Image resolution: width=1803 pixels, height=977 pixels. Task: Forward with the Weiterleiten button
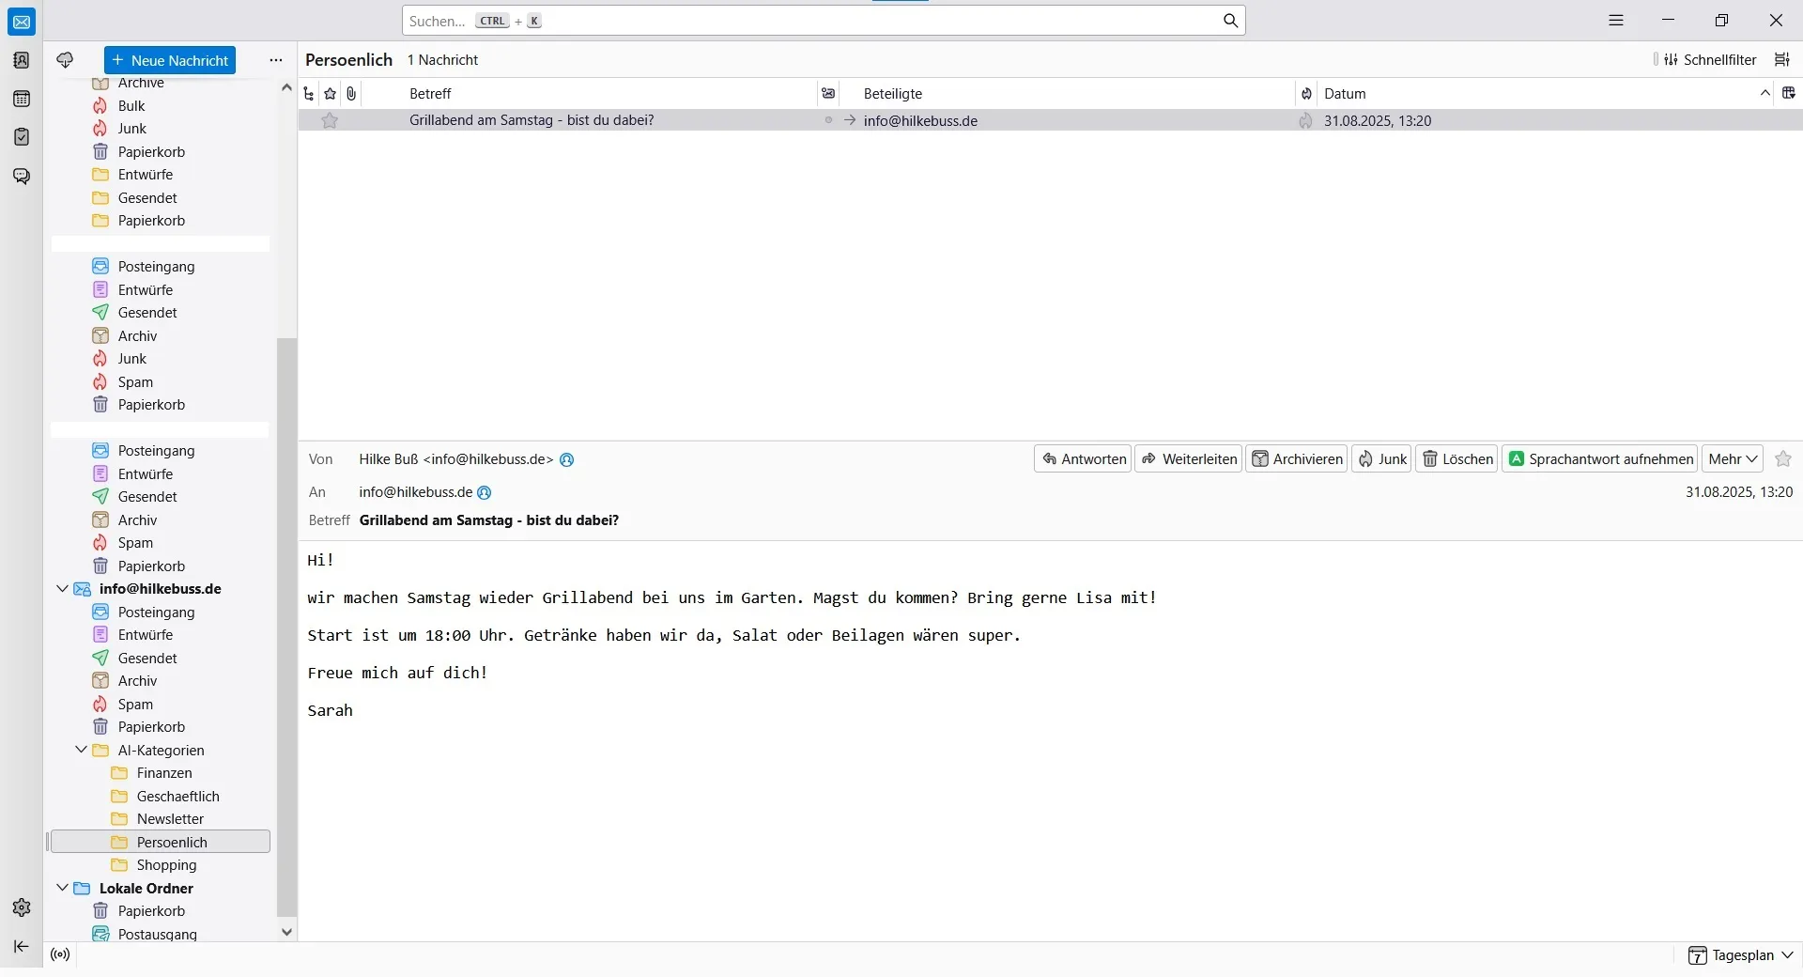[1189, 458]
